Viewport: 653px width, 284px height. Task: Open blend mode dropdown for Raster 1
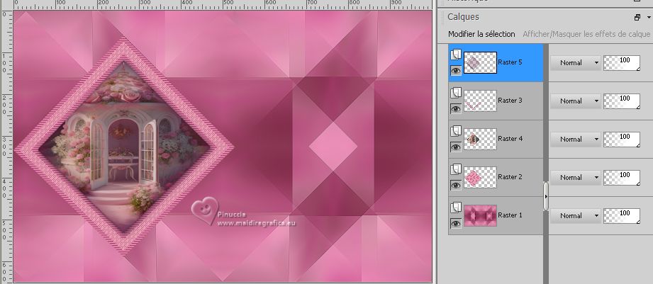576,216
